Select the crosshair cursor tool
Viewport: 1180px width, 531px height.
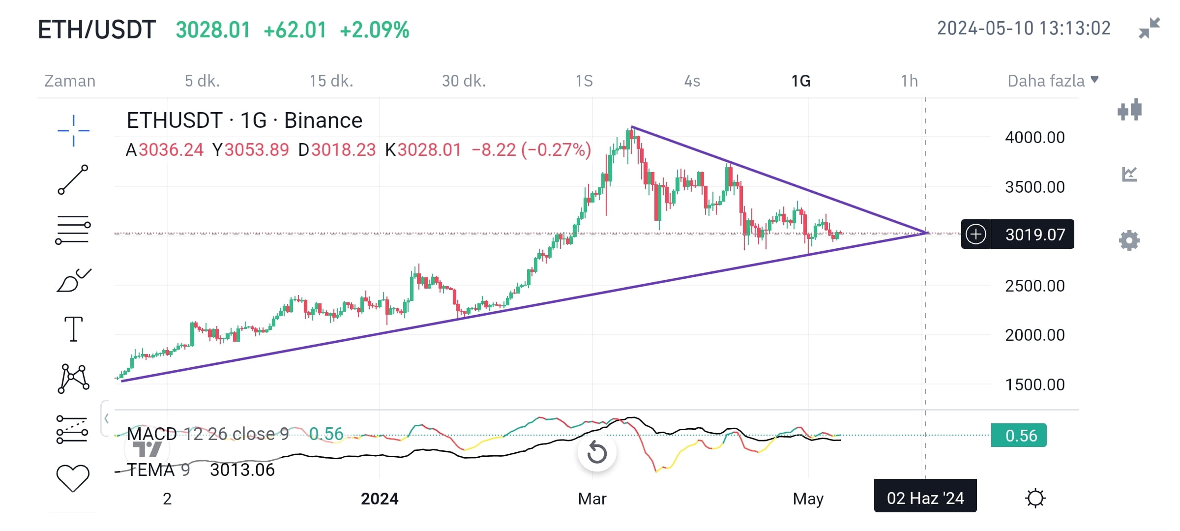(73, 131)
